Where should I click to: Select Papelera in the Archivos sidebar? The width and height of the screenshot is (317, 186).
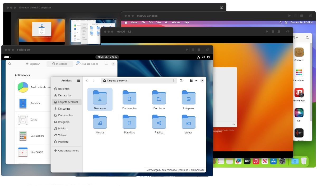point(63,142)
